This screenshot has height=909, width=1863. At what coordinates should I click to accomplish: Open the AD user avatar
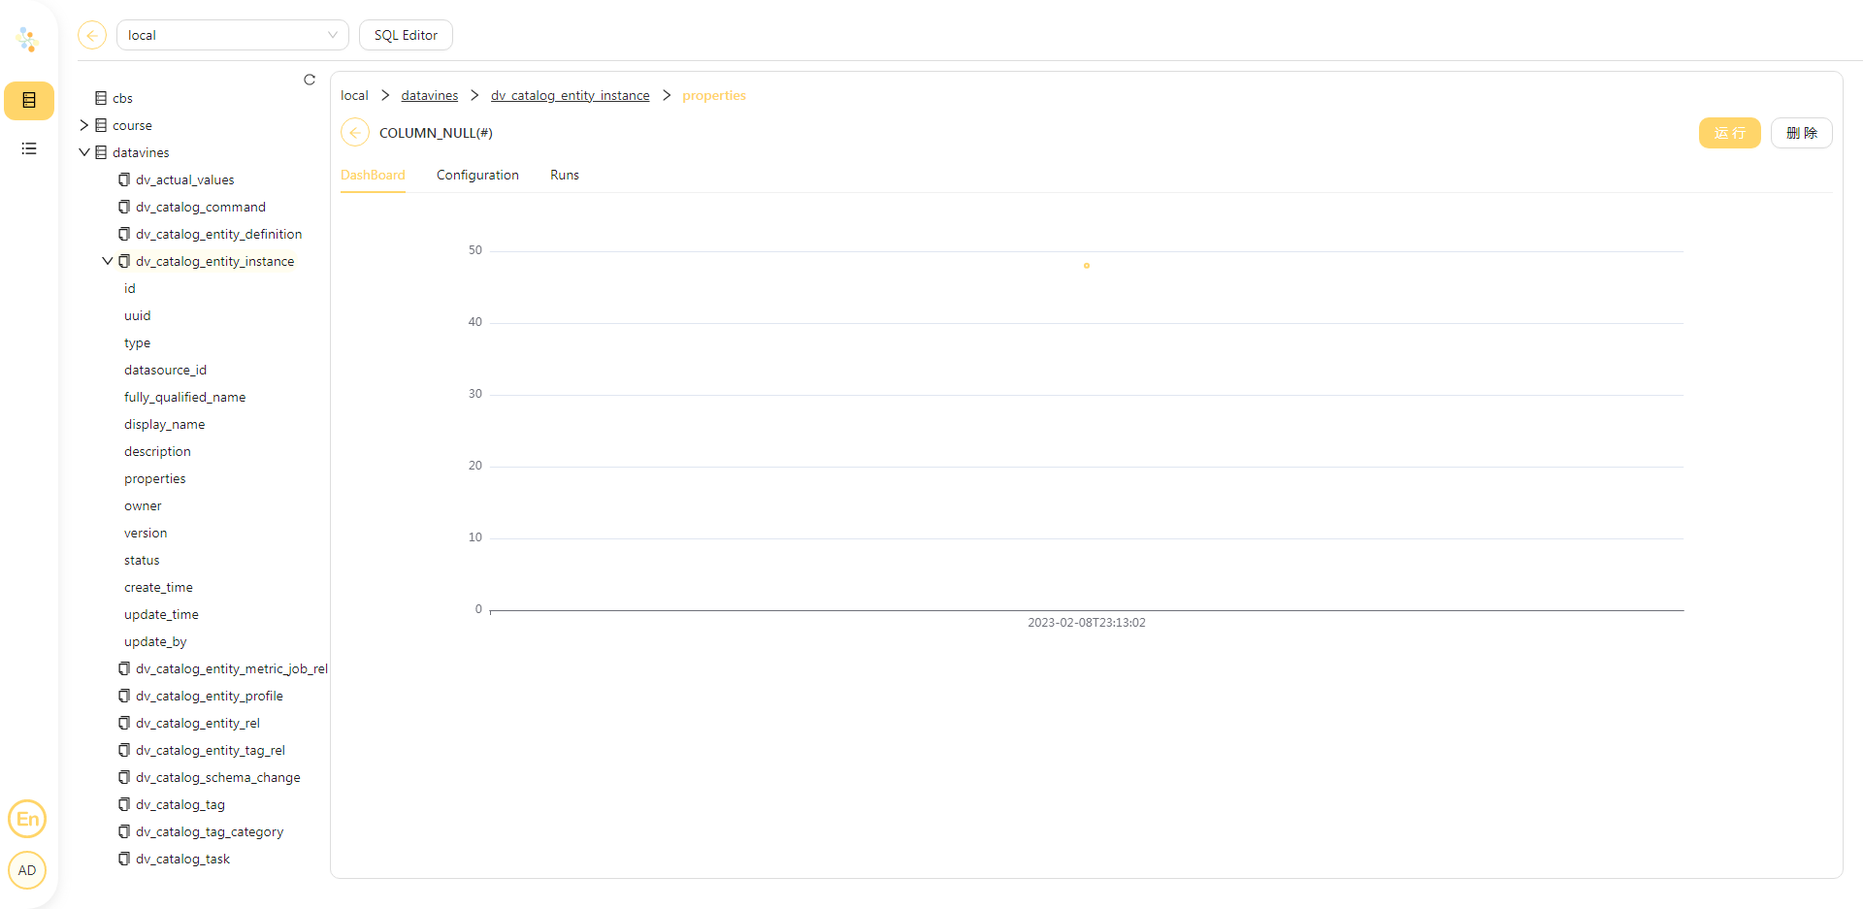tap(27, 870)
